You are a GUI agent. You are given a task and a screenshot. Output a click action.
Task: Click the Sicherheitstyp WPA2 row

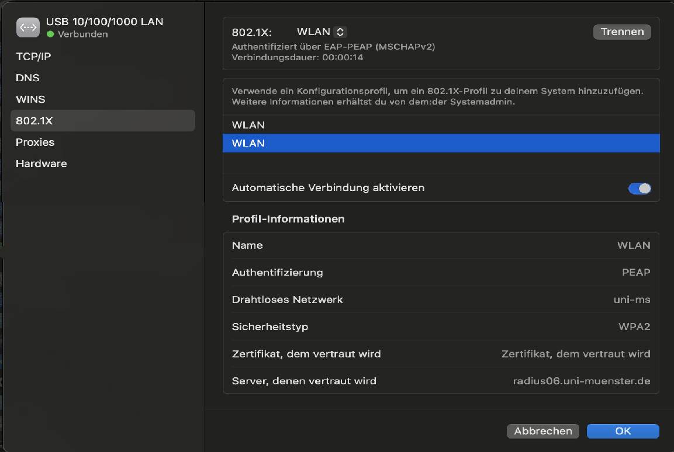(x=441, y=326)
